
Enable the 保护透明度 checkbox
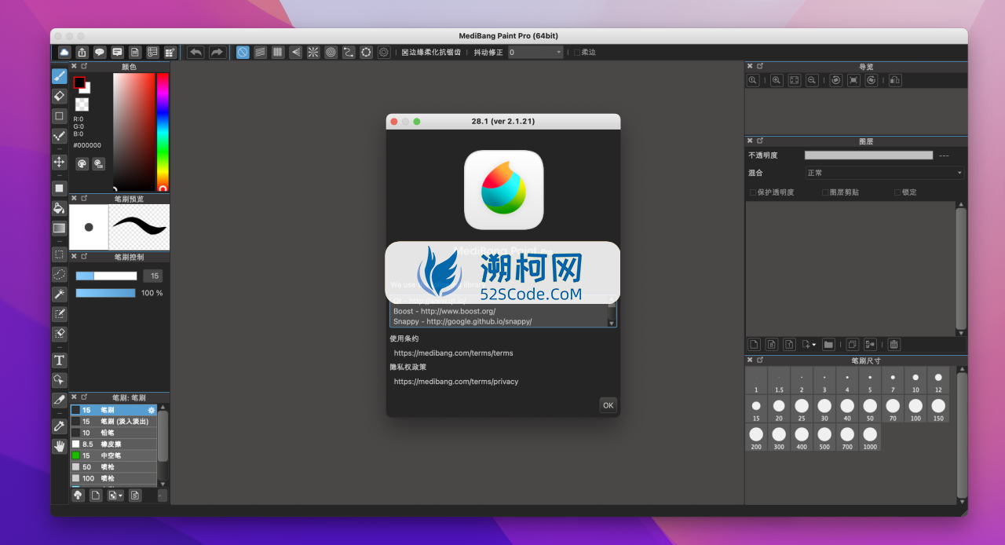pyautogui.click(x=772, y=192)
